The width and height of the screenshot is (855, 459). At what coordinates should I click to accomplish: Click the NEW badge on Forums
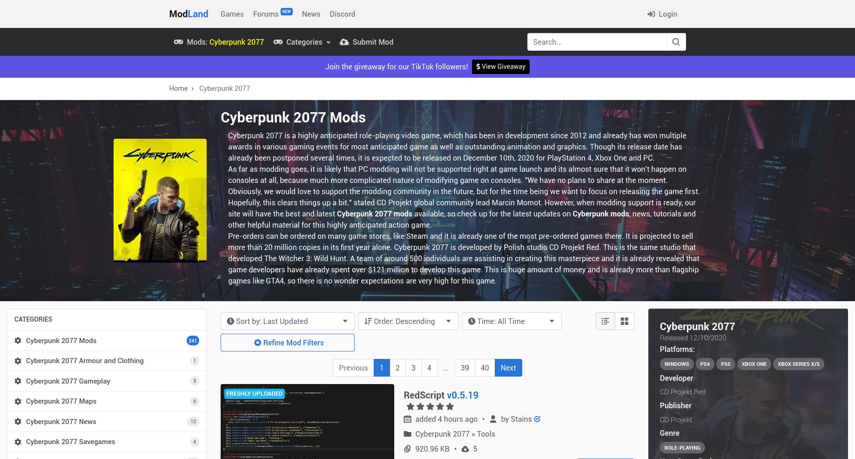[x=287, y=11]
